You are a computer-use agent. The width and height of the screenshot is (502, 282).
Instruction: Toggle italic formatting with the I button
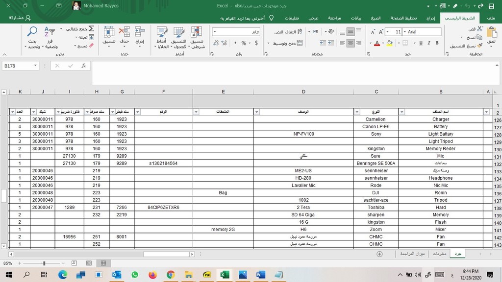click(429, 43)
